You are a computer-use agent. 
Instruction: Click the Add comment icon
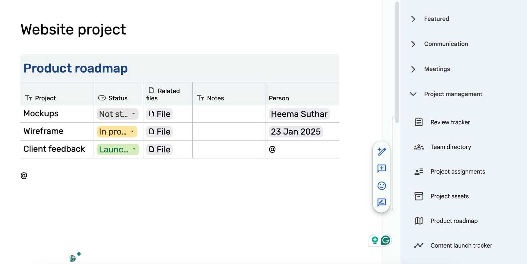(x=381, y=168)
